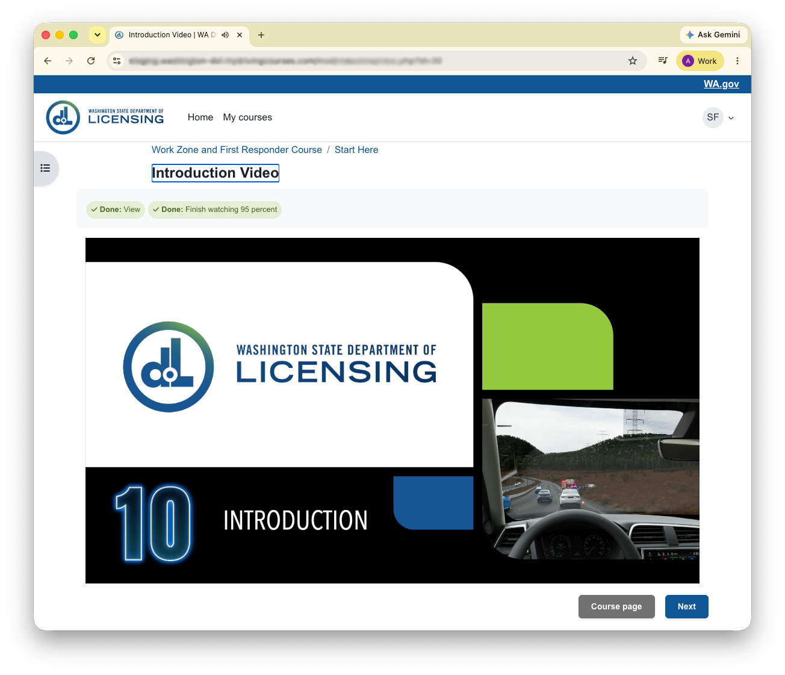Image resolution: width=785 pixels, height=675 pixels.
Task: Open site information icon in address bar
Action: point(117,61)
